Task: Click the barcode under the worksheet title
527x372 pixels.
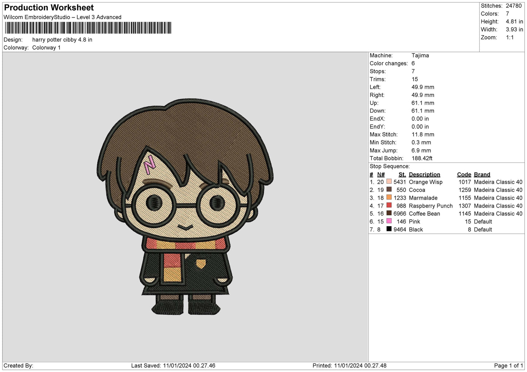Action: pos(88,28)
